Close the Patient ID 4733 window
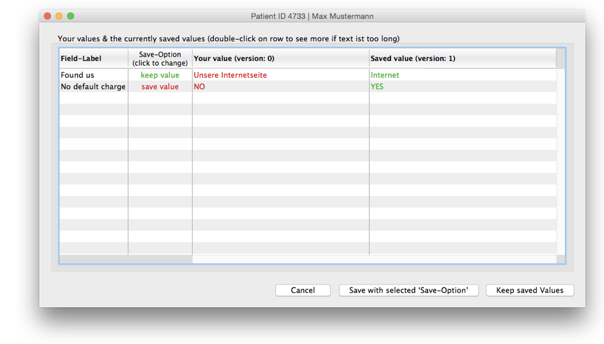This screenshot has height=344, width=604. [47, 16]
